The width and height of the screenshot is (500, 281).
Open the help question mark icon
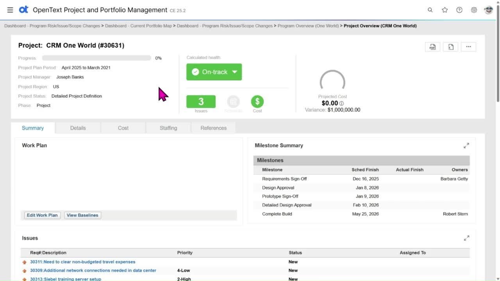pyautogui.click(x=459, y=10)
